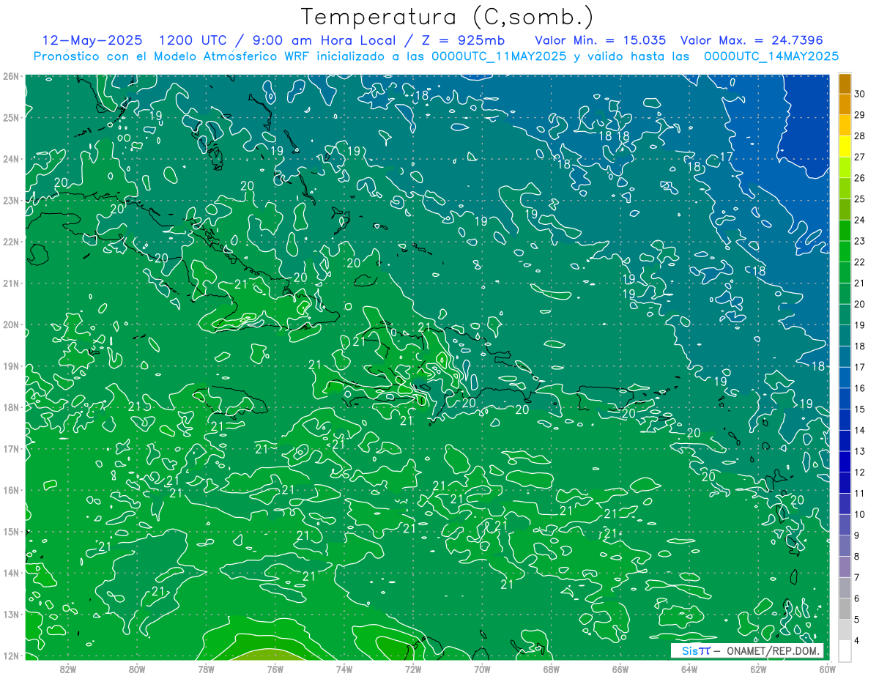Click the 0000UTC_14MAY2025 valid-until text
The height and width of the screenshot is (679, 879).
pyautogui.click(x=771, y=56)
